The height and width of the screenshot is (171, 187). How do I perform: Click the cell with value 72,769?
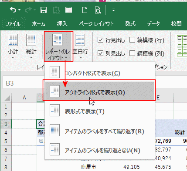[163, 141]
